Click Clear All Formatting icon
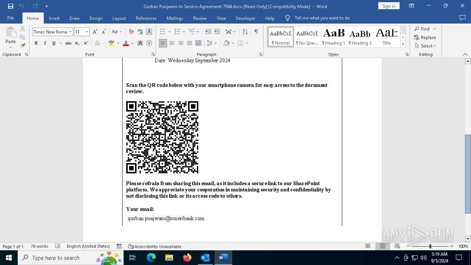 [x=131, y=32]
